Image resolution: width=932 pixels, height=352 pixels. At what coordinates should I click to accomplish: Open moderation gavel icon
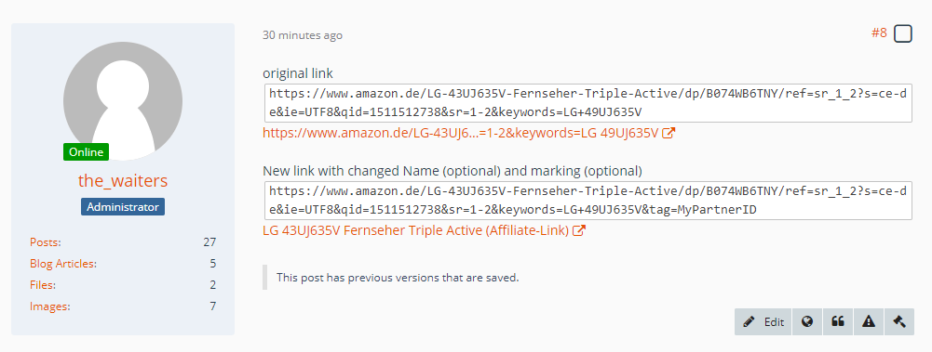point(898,321)
